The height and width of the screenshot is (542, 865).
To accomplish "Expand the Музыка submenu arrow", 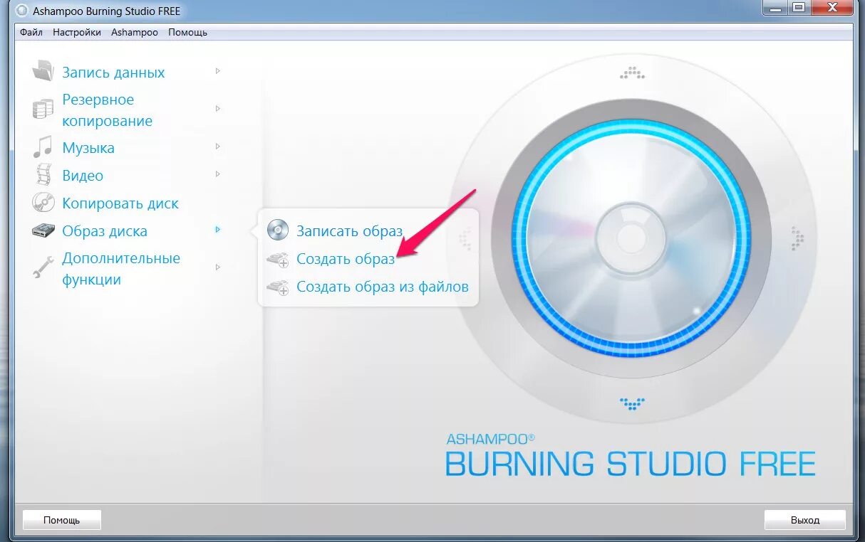I will point(218,147).
